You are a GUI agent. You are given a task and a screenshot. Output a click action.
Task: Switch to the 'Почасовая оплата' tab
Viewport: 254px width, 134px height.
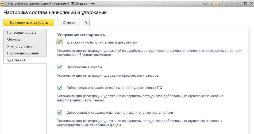click(25, 33)
